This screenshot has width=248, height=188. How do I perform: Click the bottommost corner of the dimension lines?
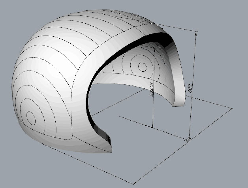coord(135,184)
